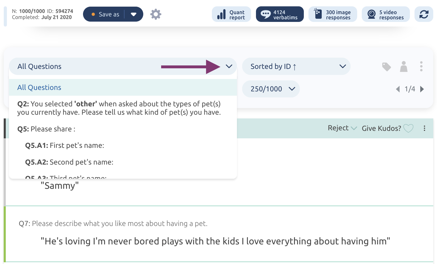Go to previous page arrow
This screenshot has width=437, height=264.
tap(398, 89)
